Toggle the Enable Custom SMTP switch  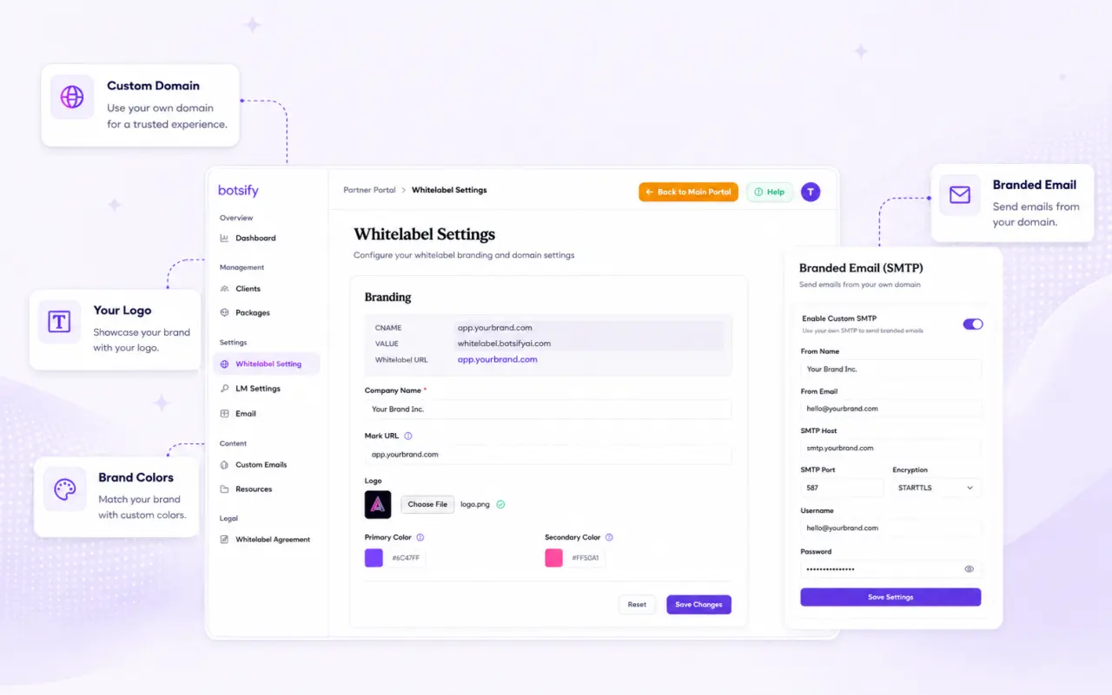973,324
